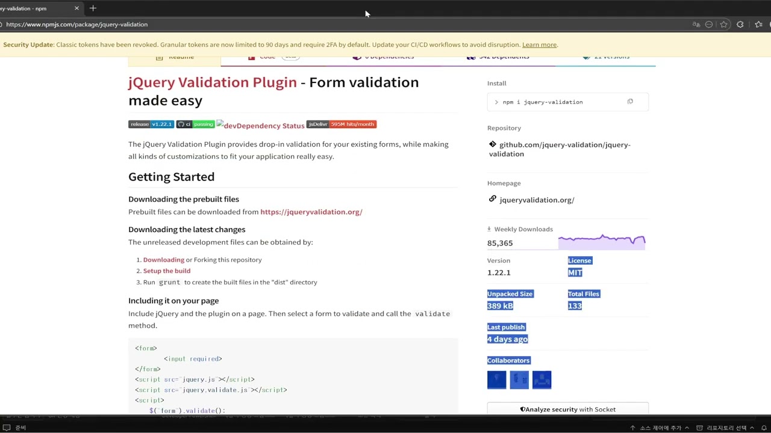This screenshot has width=771, height=433.
Task: Click the Collaborators label
Action: 508,360
